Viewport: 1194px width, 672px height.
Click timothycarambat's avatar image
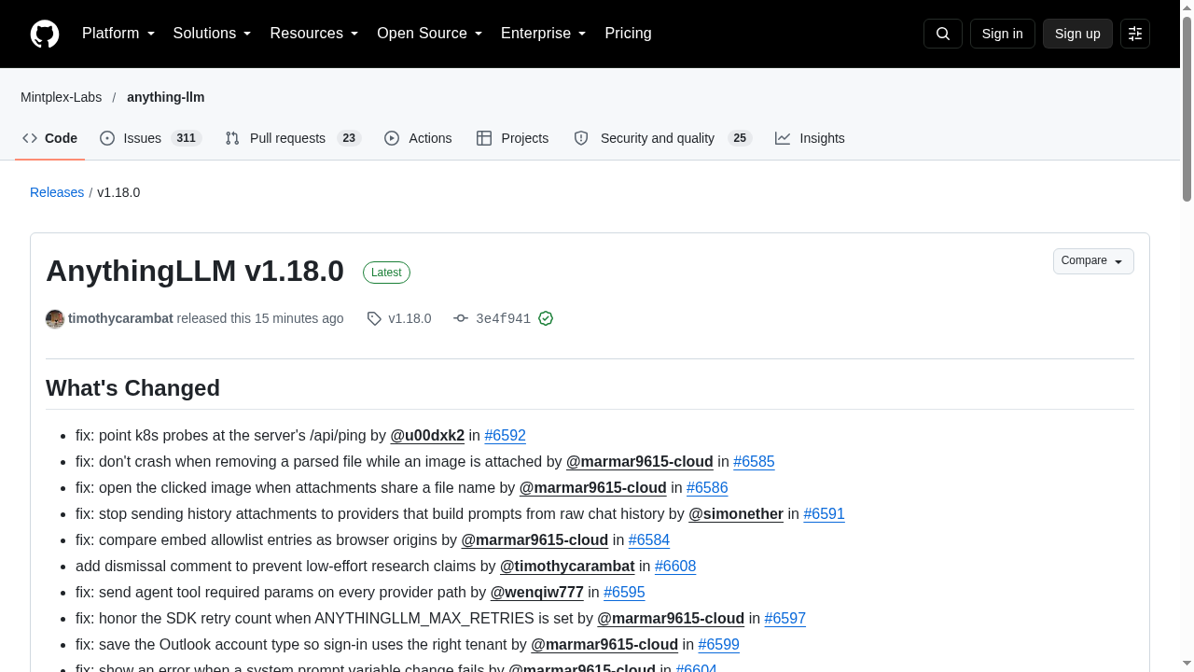[55, 318]
